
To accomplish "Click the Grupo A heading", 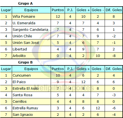I will click(25, 4).
